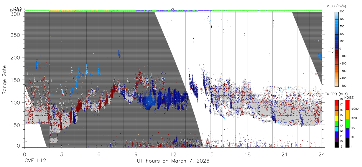Click the red swatch in NOISE legend
362x167 pixels.
coord(347,105)
